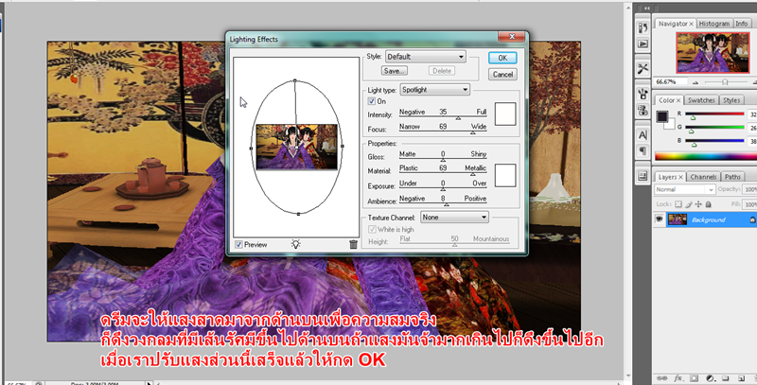Viewport: 757px width, 385px height.
Task: Collapse the panel dock double-arrow icon
Action: click(x=647, y=8)
